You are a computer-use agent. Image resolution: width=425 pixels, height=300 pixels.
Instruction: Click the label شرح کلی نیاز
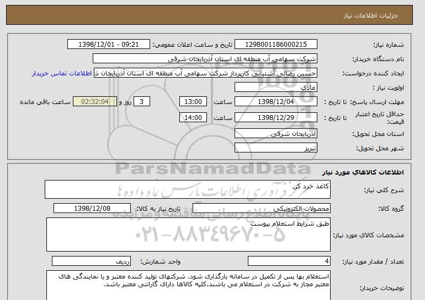pos(384,190)
